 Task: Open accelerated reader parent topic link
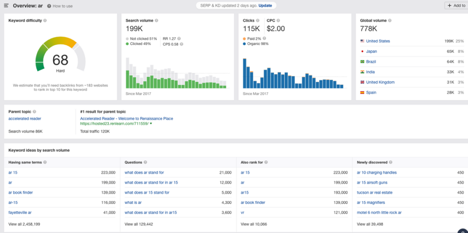25,118
